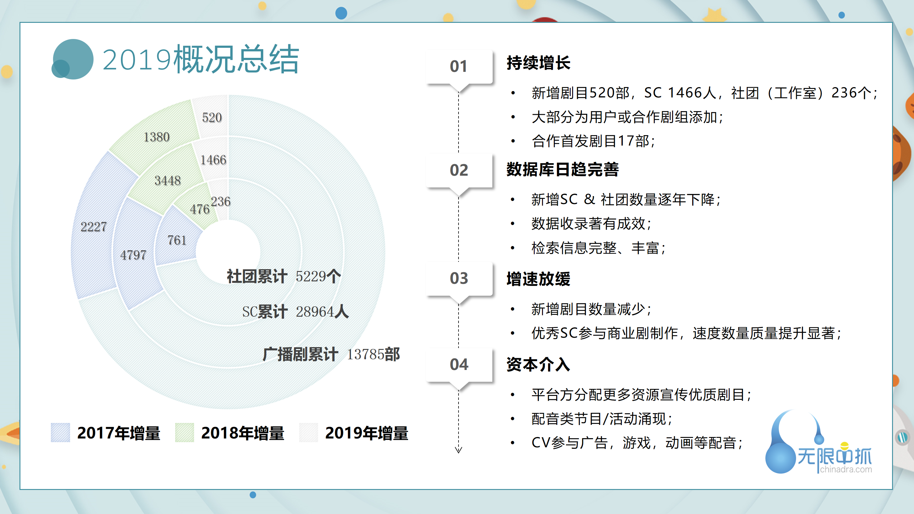Click the 520 chart data label
Image resolution: width=914 pixels, height=514 pixels.
coord(212,118)
